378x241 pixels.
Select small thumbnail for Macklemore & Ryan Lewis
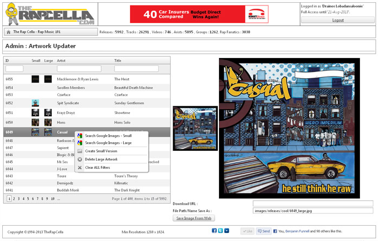pos(35,79)
